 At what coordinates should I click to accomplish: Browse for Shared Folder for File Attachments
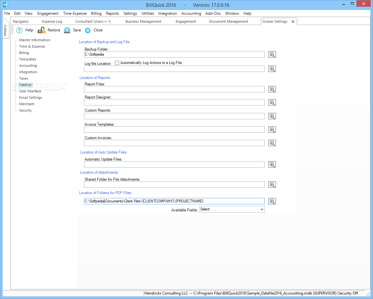272,185
